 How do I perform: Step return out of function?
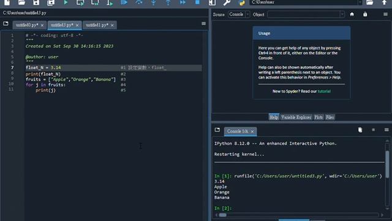tap(168, 2)
